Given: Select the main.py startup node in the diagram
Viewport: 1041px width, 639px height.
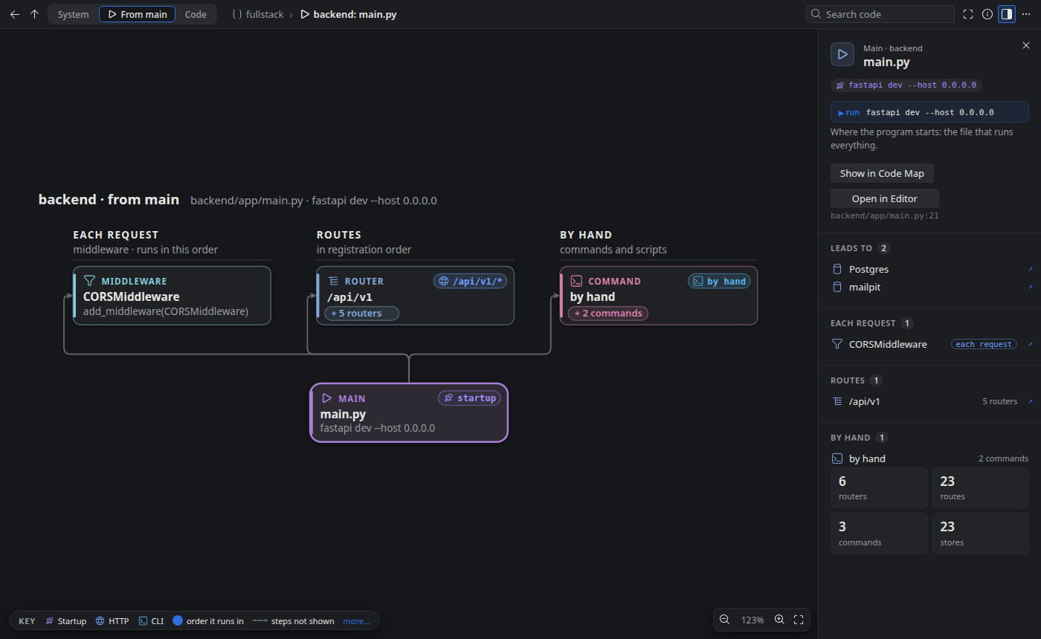Looking at the screenshot, I should point(409,412).
